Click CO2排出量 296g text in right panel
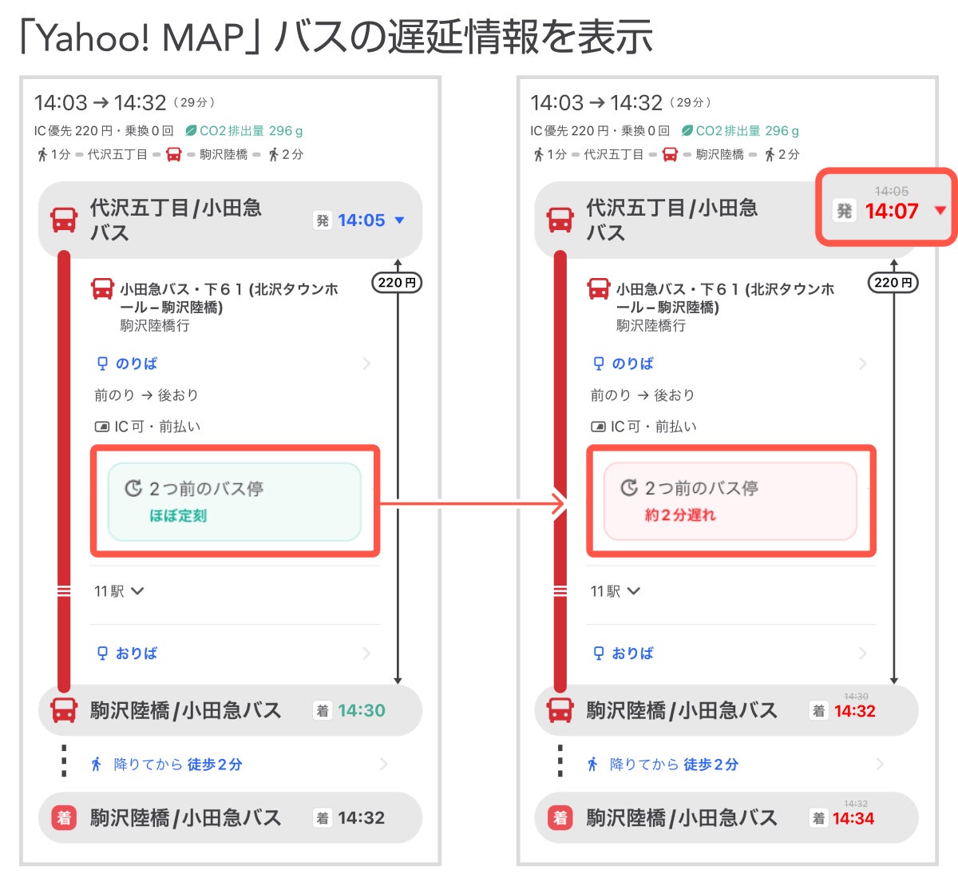This screenshot has height=882, width=958. point(747,130)
